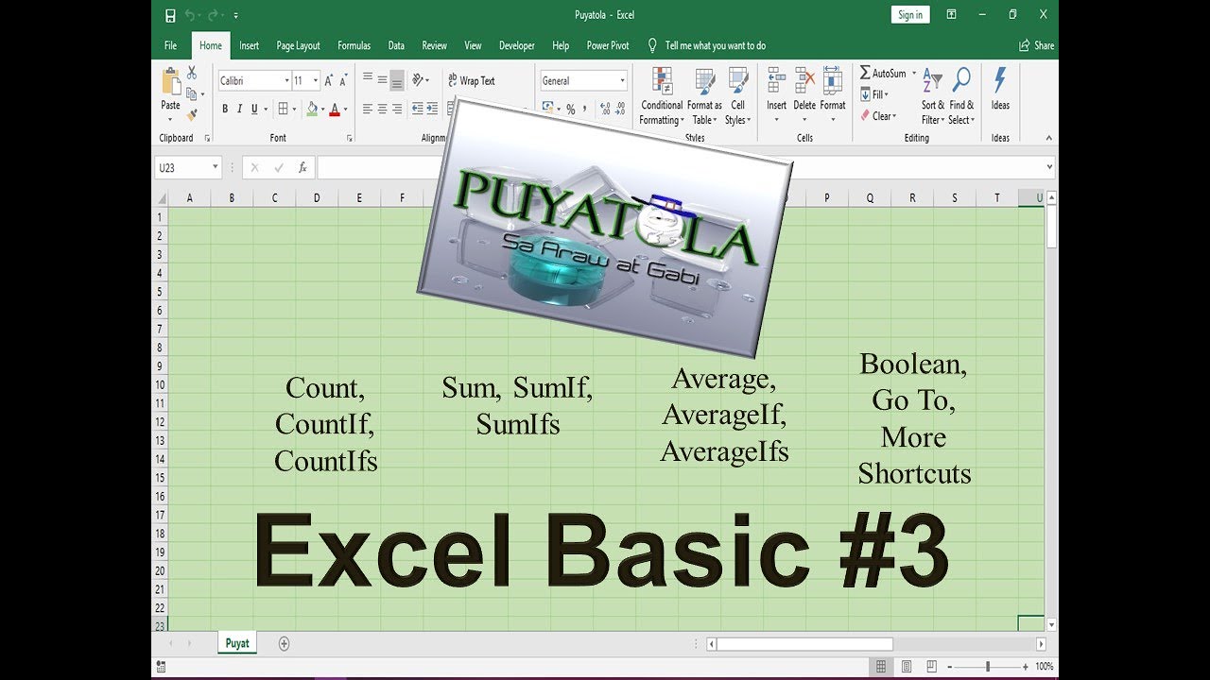Viewport: 1210px width, 680px height.
Task: Click the Save icon in title bar
Action: pyautogui.click(x=170, y=15)
